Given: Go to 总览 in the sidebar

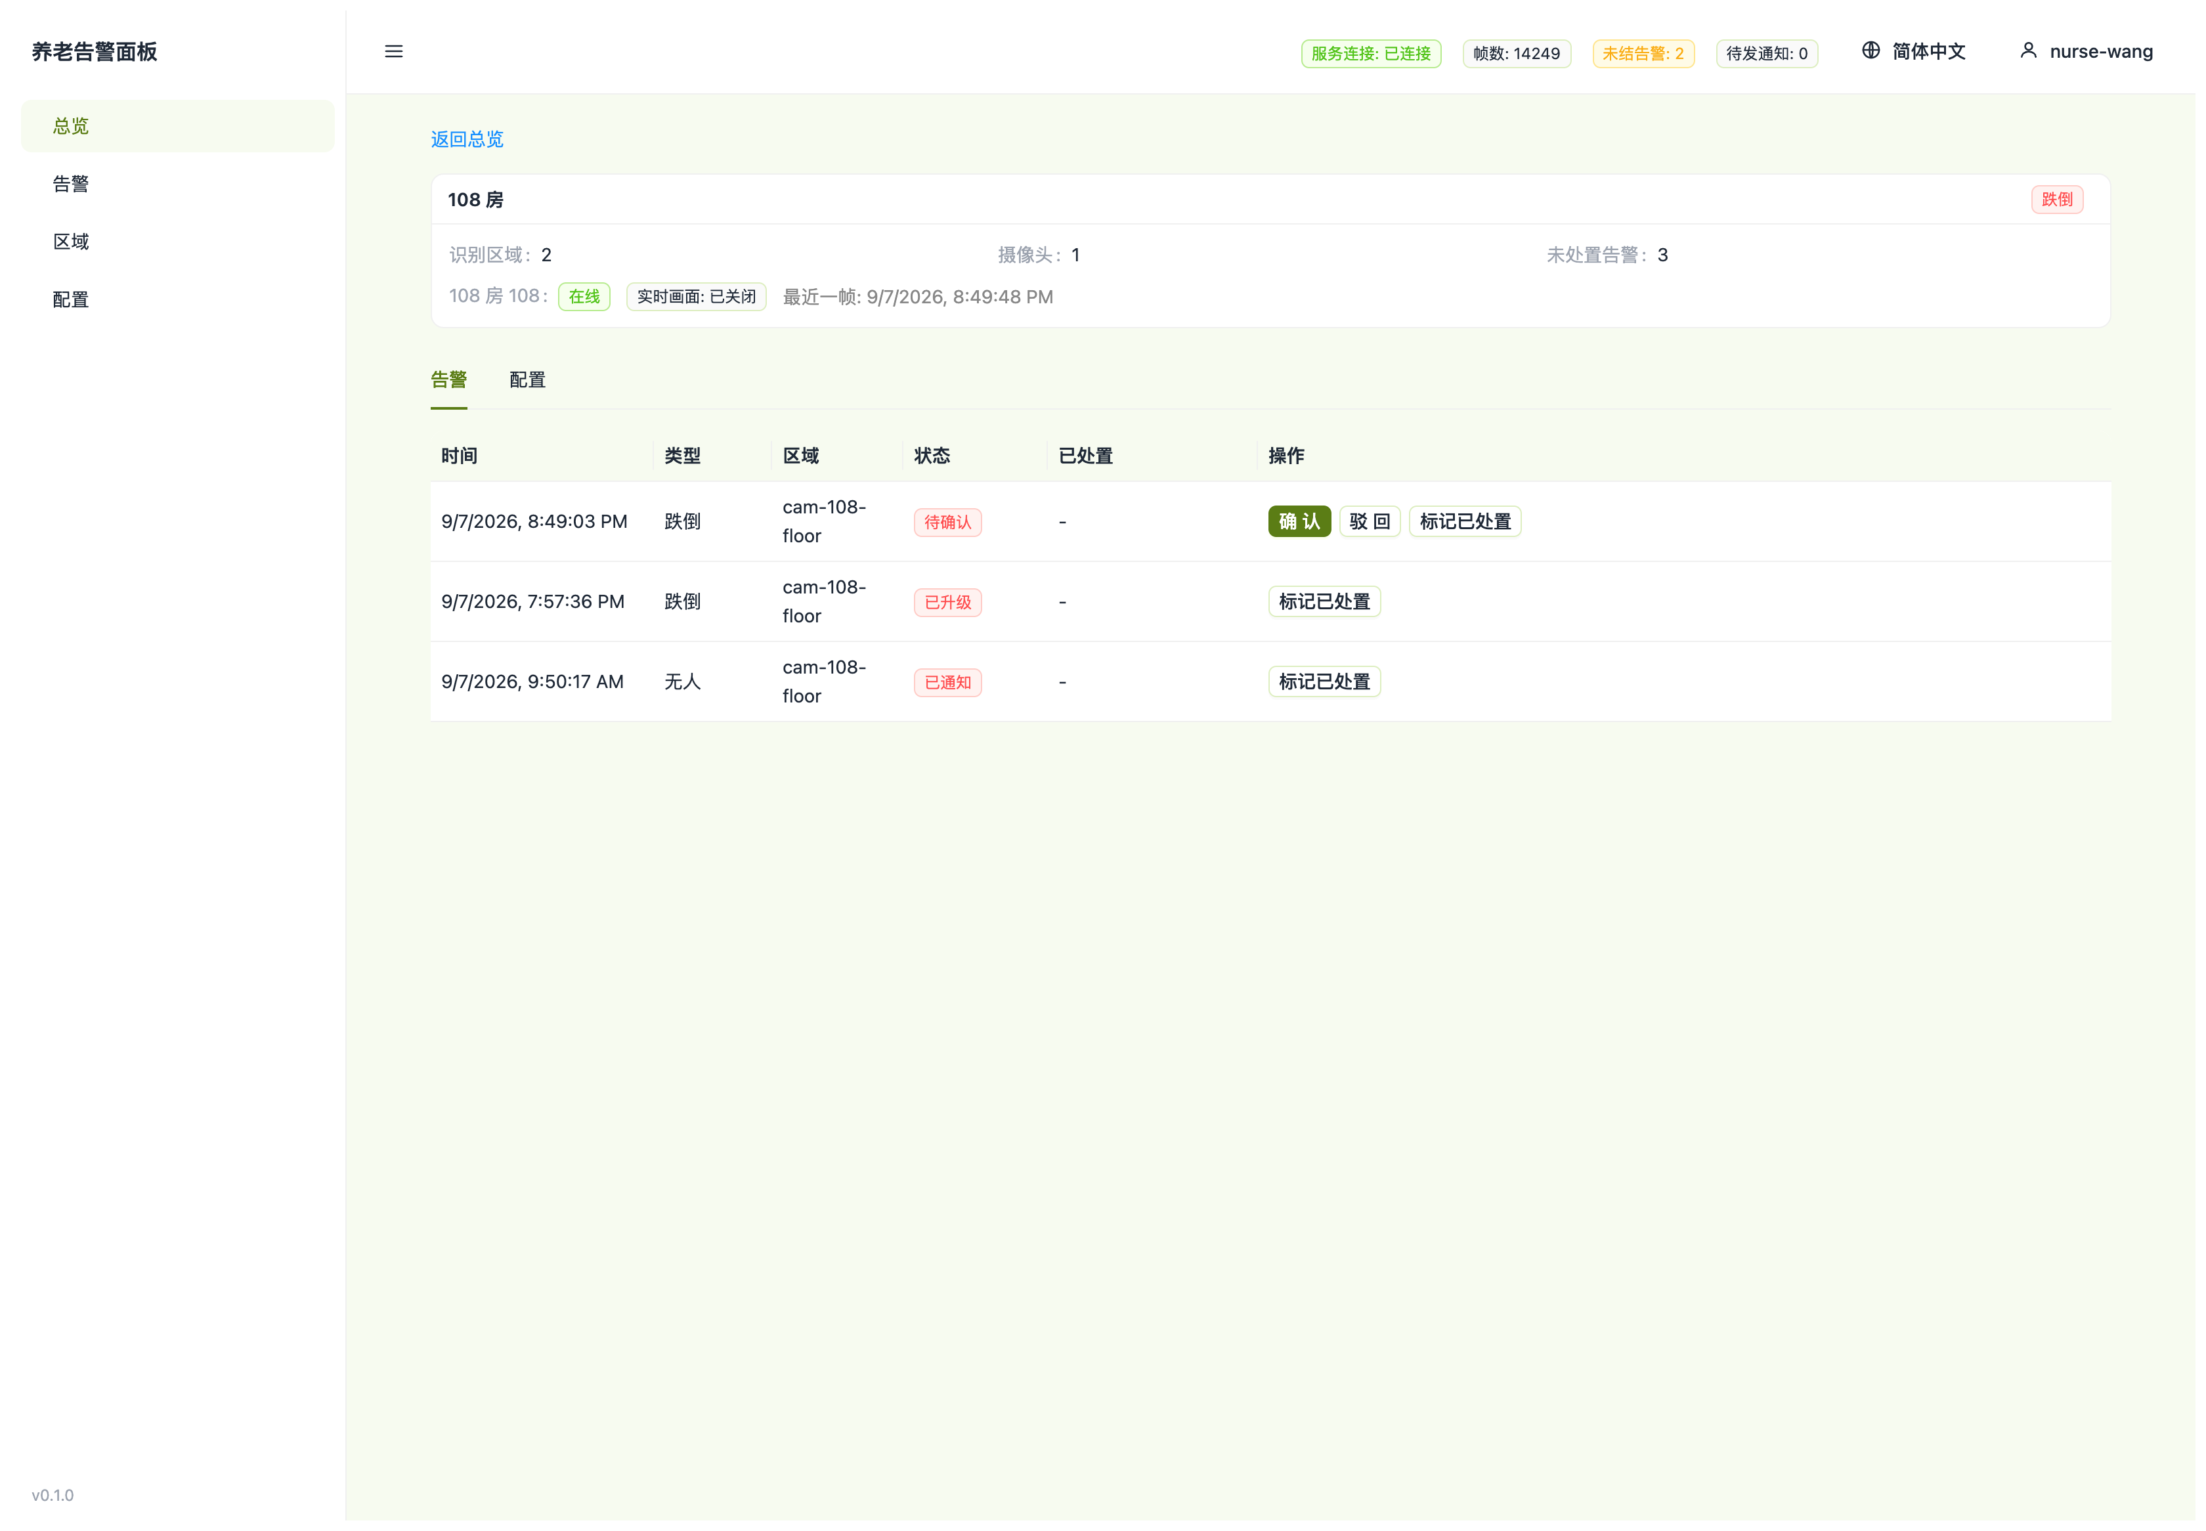Looking at the screenshot, I should pyautogui.click(x=177, y=125).
